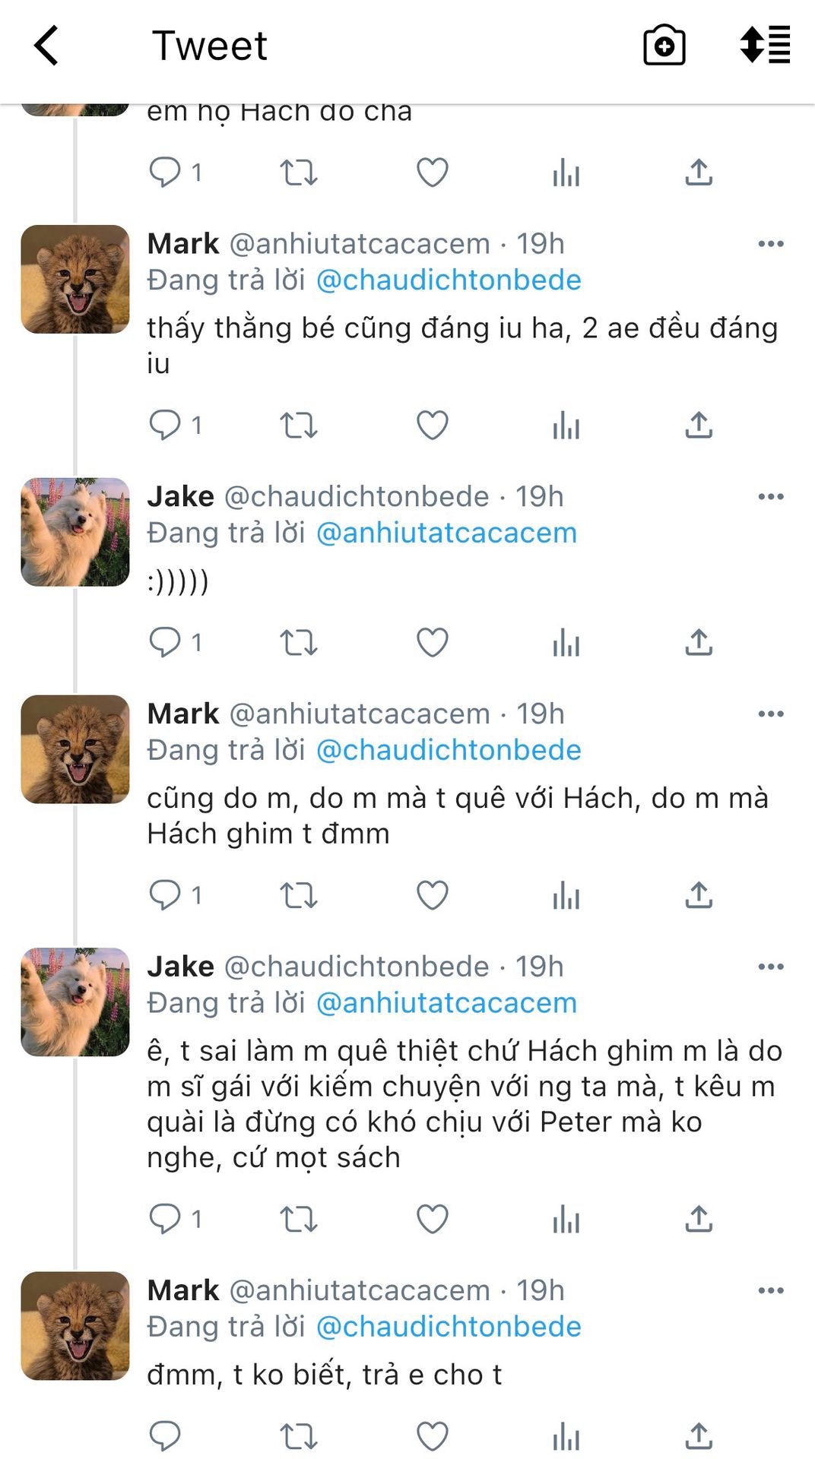This screenshot has height=1459, width=815.
Task: Open the camera add icon in header
Action: coord(664,46)
